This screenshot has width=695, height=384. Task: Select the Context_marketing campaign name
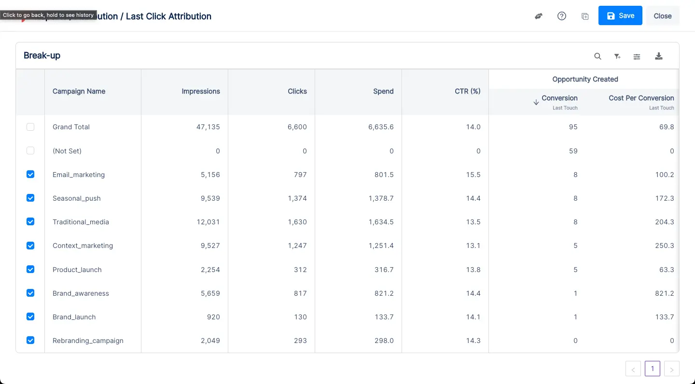pyautogui.click(x=83, y=246)
